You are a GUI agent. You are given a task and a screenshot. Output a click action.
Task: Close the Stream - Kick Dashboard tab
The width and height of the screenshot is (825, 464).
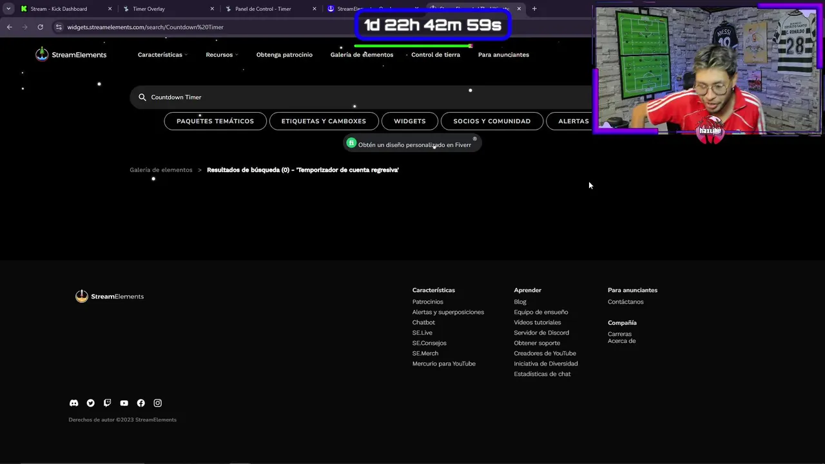[x=110, y=9]
